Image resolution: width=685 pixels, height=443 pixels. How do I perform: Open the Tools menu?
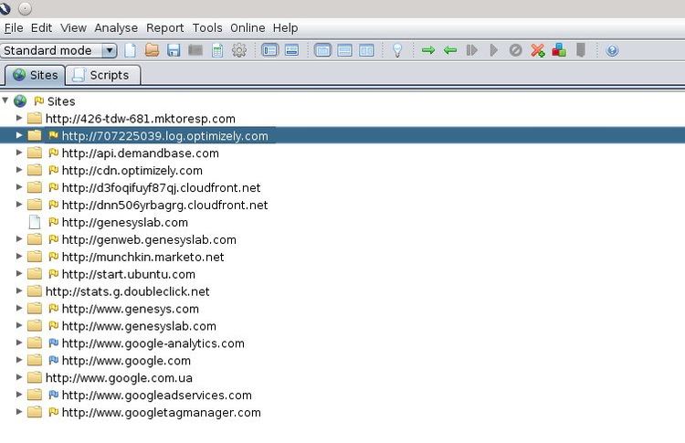click(x=207, y=28)
